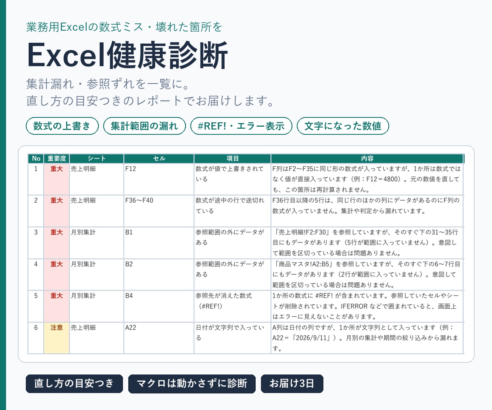This screenshot has width=492, height=410.
Task: Click the セル column header
Action: 159,159
